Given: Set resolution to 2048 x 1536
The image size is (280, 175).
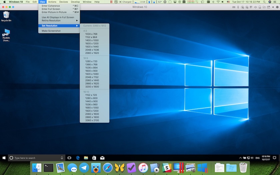Looking at the screenshot, I should click(x=94, y=50).
